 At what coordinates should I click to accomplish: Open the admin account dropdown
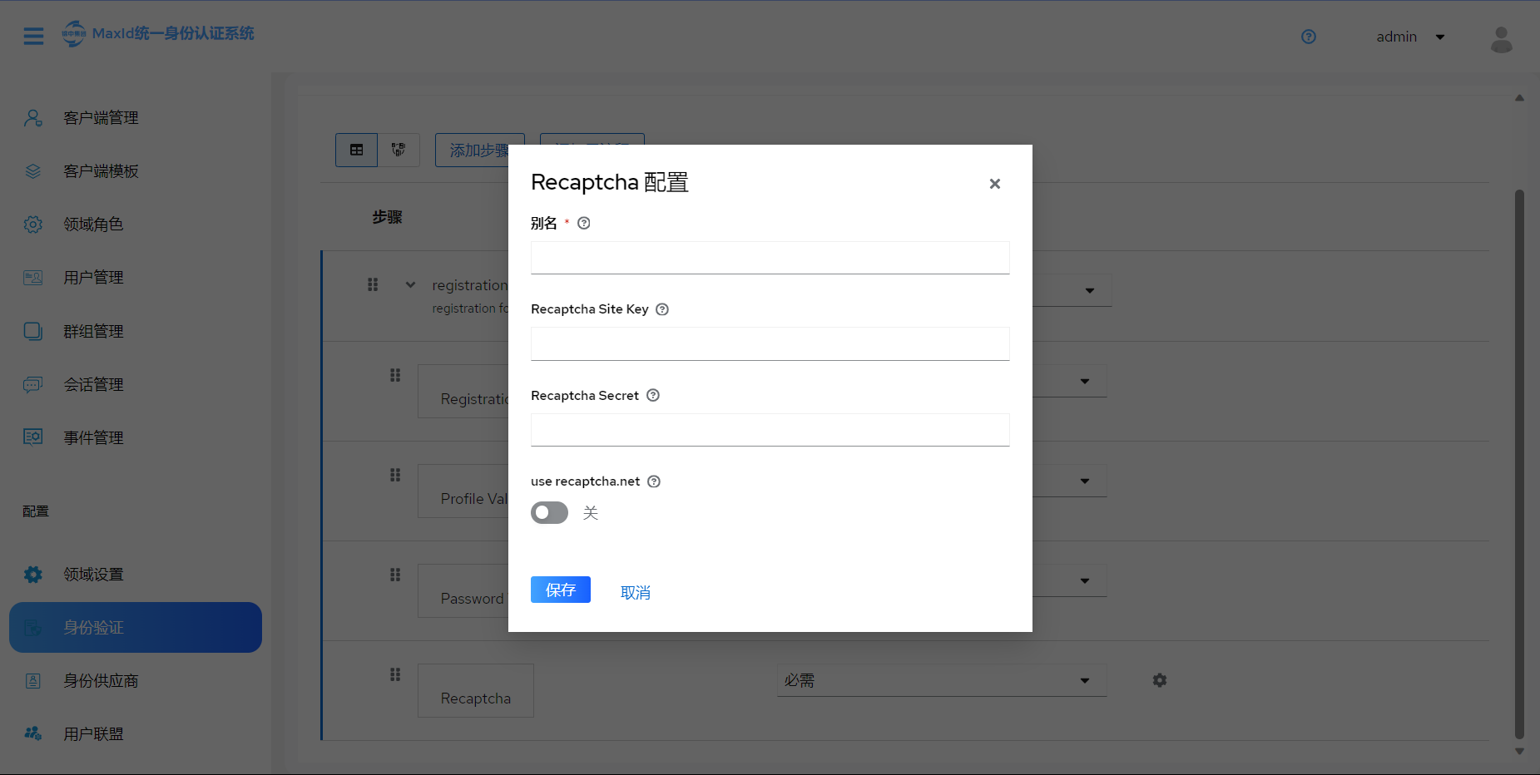1410,37
